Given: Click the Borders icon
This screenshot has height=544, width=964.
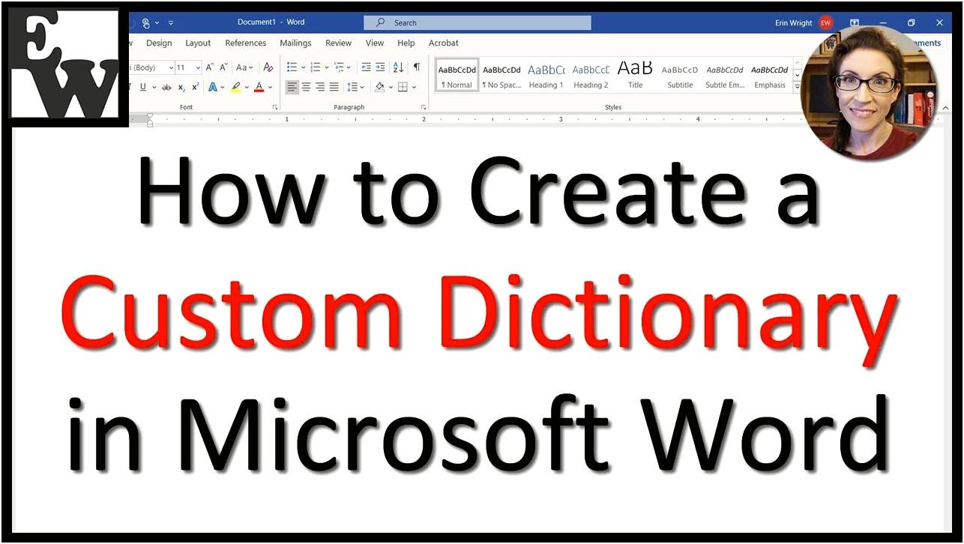Looking at the screenshot, I should click(x=403, y=88).
